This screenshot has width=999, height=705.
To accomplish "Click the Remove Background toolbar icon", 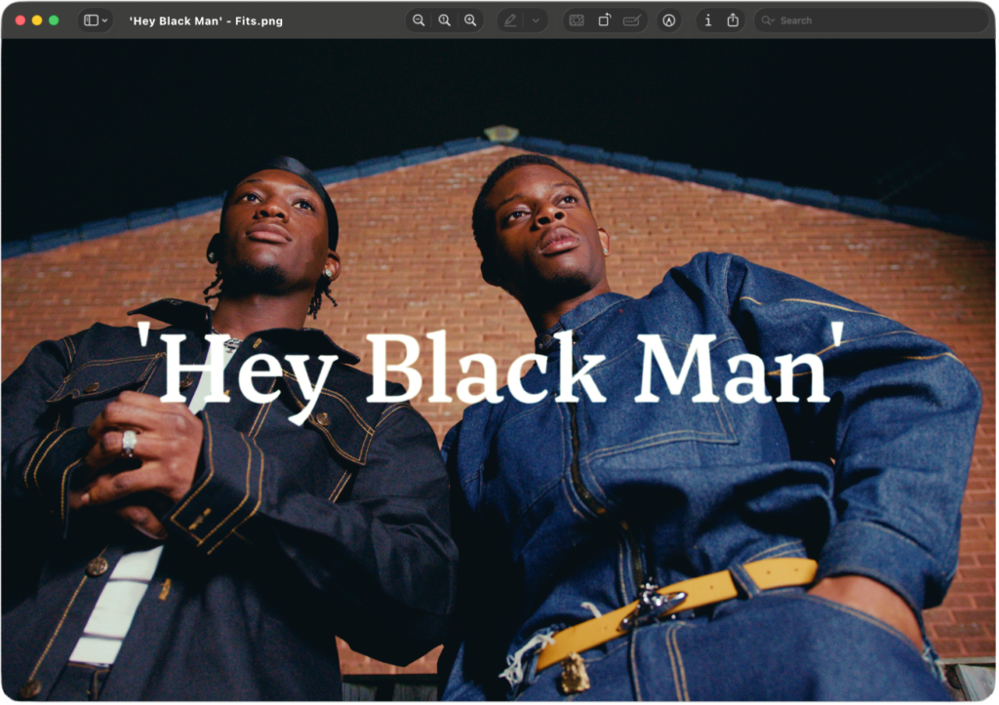I will (577, 20).
